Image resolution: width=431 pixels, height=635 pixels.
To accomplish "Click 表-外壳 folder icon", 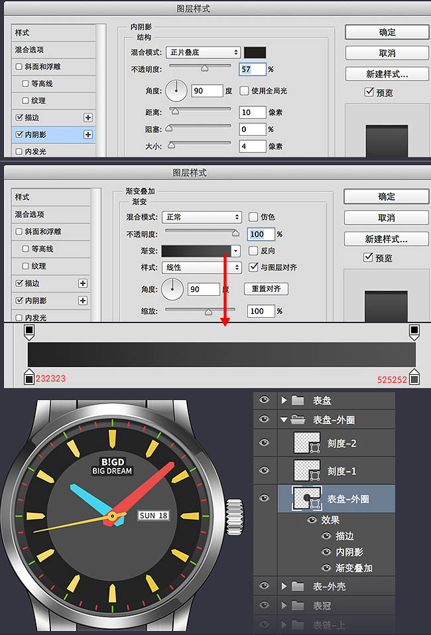I will pos(298,586).
